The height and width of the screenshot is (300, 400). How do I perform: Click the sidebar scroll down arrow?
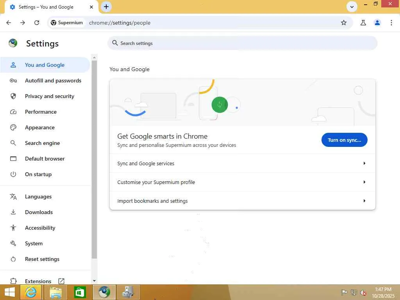point(95,280)
